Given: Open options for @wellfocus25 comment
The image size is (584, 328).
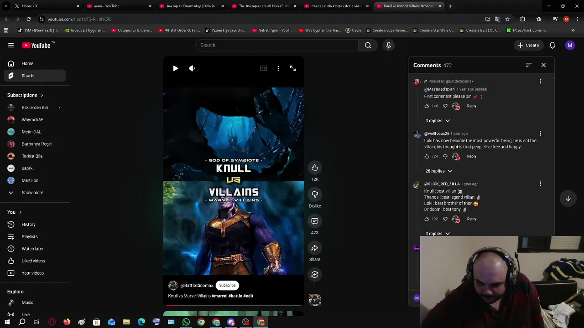Looking at the screenshot, I should 541,133.
